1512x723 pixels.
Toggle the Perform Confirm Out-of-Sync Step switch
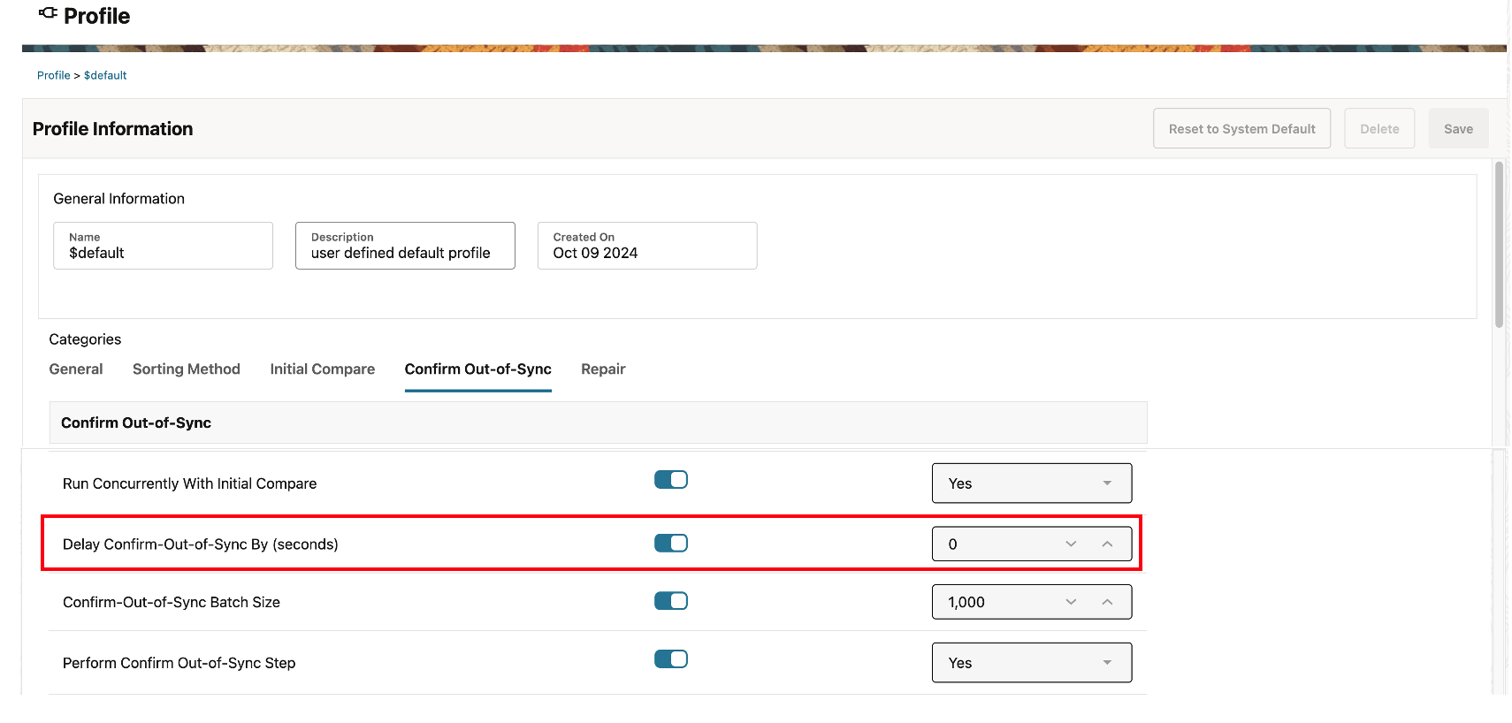(671, 659)
